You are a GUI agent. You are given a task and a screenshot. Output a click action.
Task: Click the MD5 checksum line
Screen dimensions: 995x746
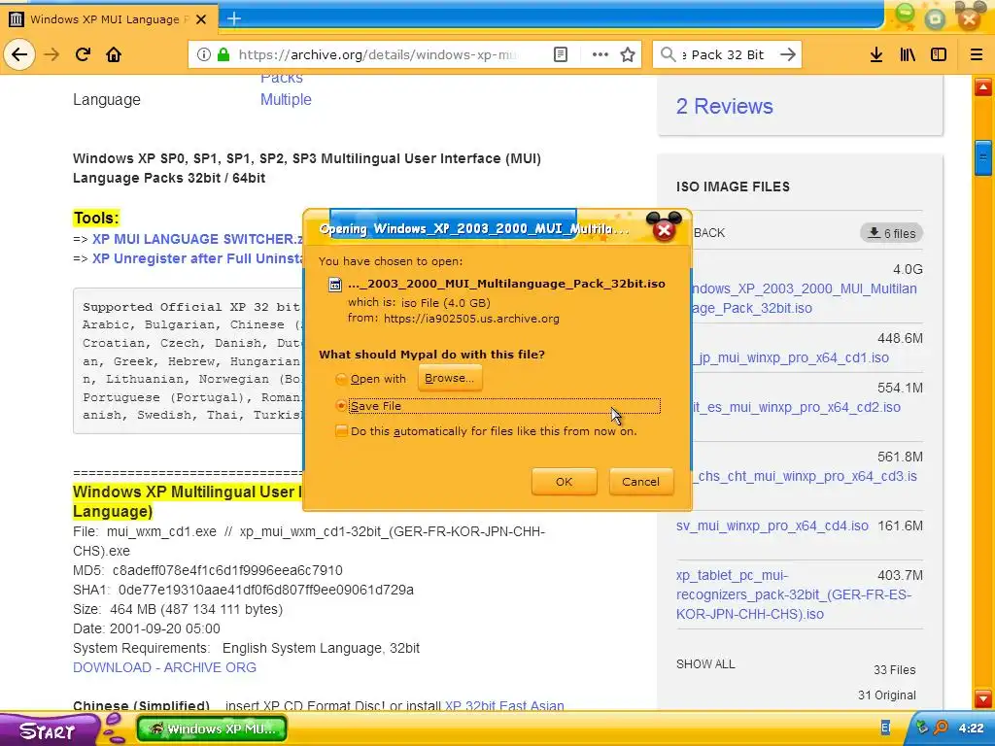(x=208, y=570)
